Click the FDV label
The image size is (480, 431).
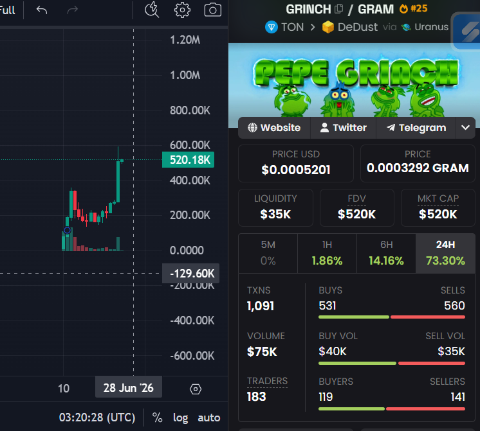coord(356,198)
